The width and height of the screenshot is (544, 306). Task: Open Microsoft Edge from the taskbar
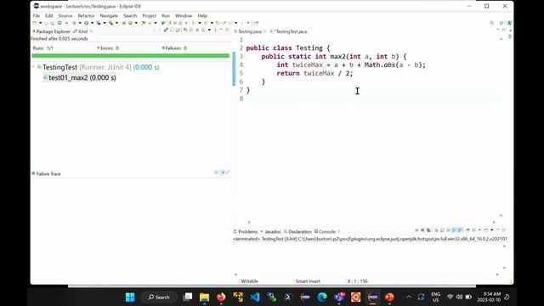point(322,297)
